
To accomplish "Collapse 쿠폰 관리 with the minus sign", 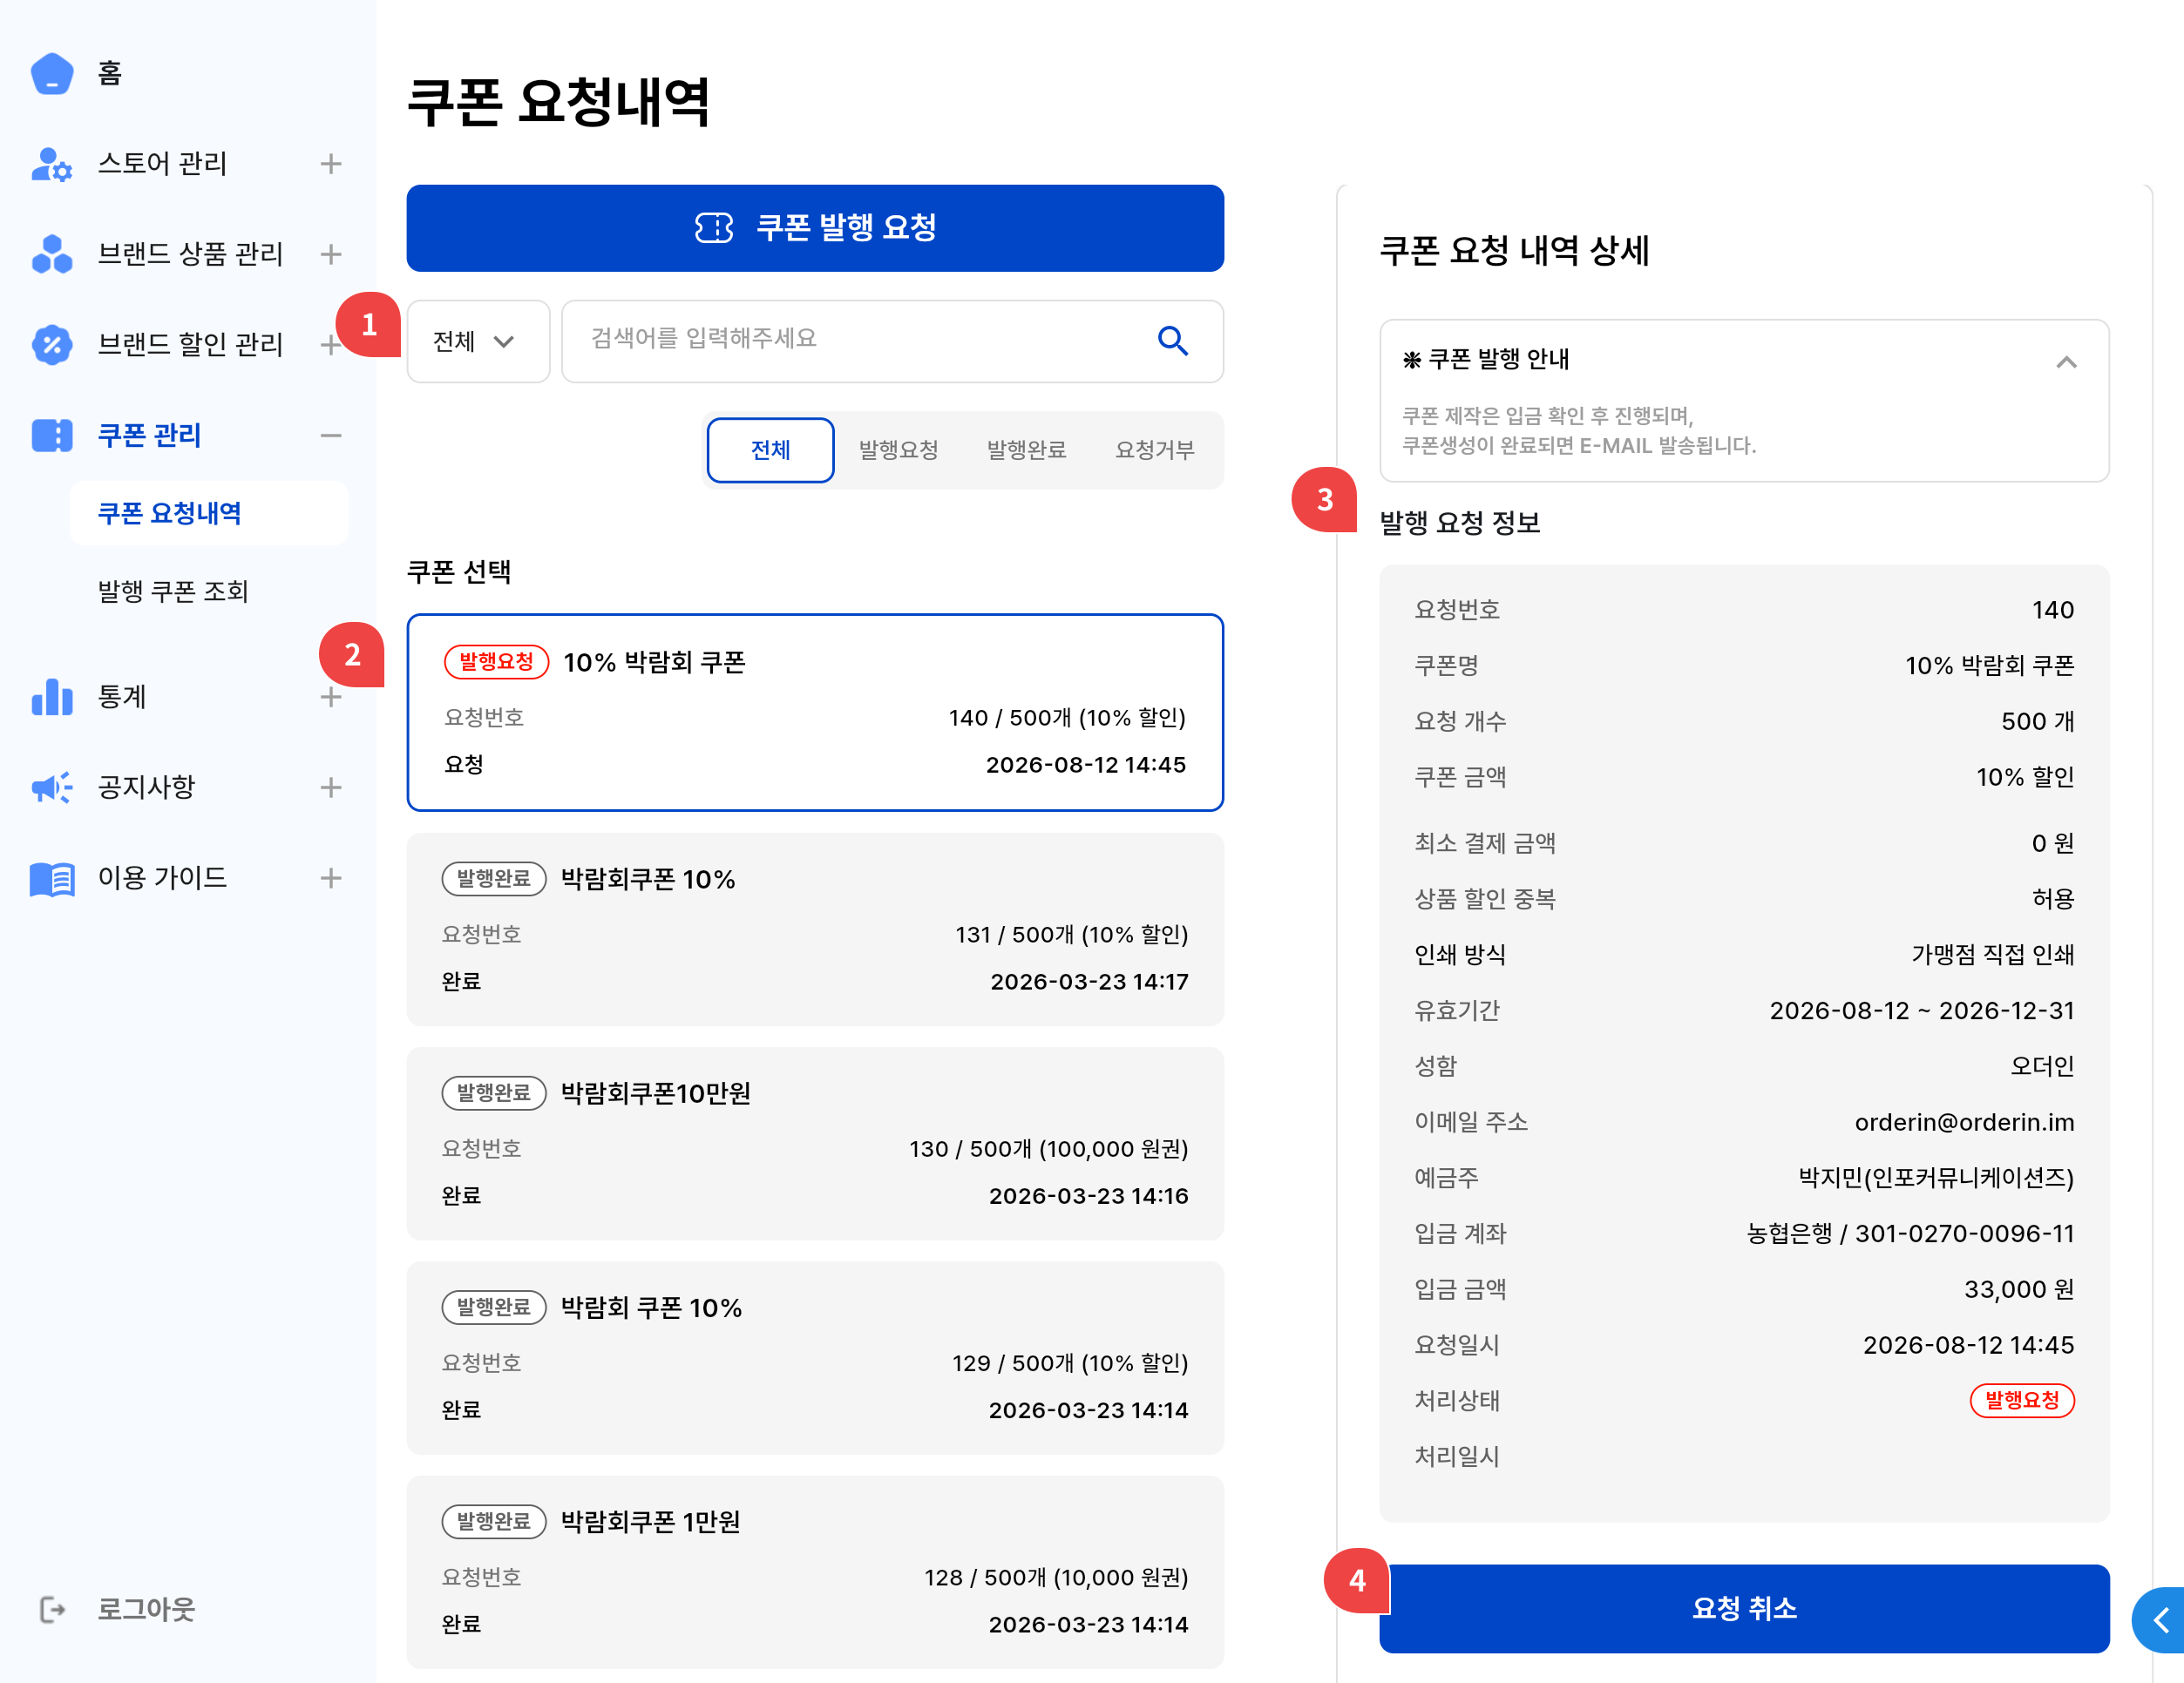I will point(331,436).
